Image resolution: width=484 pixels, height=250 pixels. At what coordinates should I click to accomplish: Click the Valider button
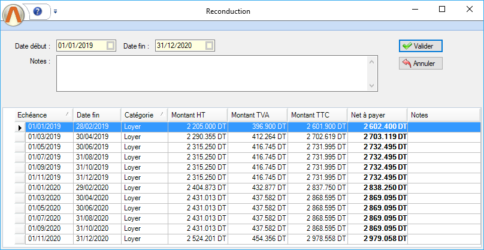pyautogui.click(x=421, y=46)
